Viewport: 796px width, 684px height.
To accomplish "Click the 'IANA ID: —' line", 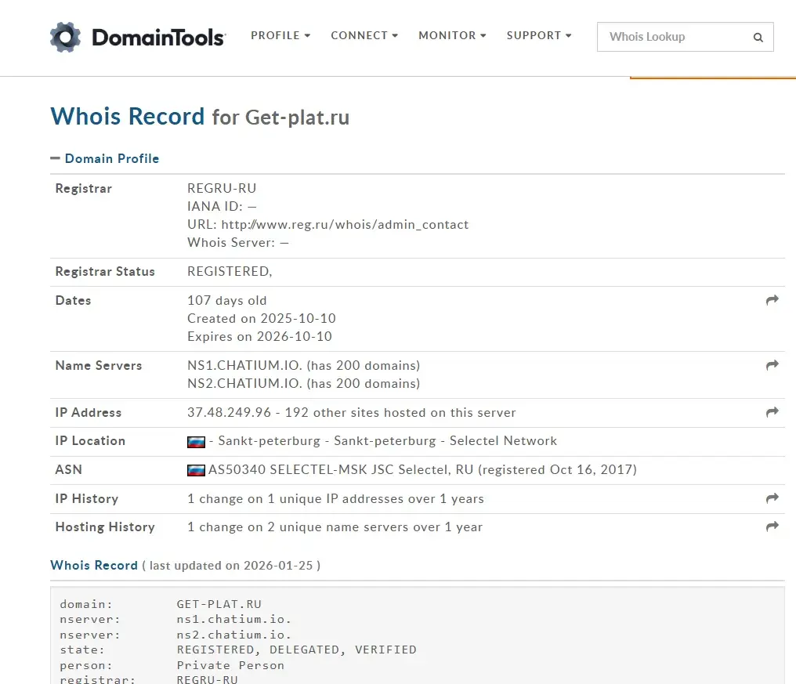I will pyautogui.click(x=222, y=207).
